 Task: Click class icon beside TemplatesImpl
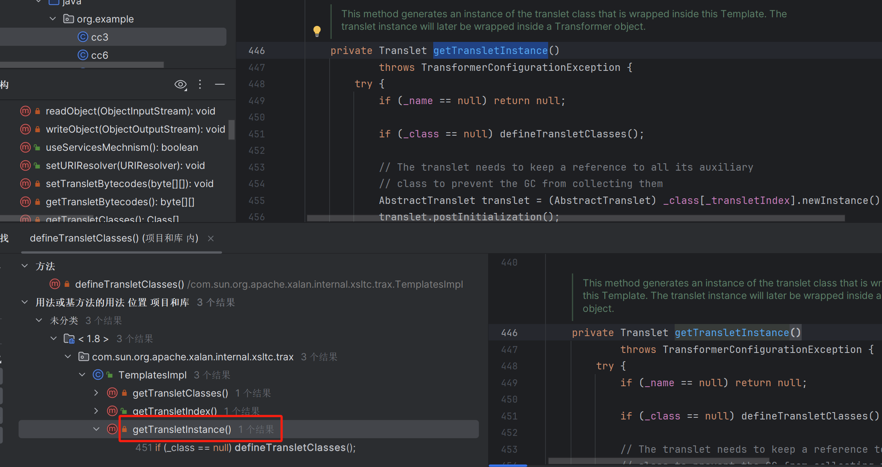(x=98, y=375)
